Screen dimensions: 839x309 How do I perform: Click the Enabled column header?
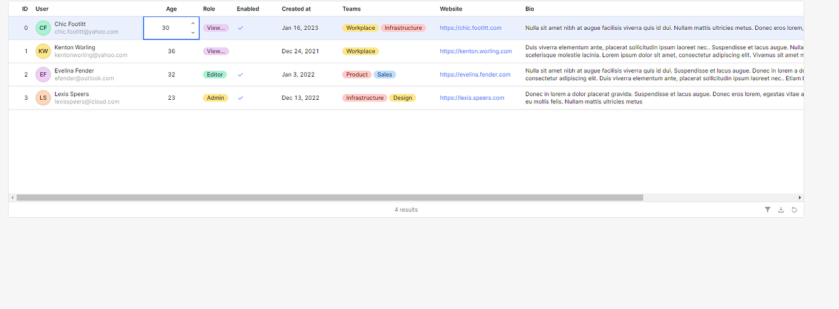tap(248, 9)
